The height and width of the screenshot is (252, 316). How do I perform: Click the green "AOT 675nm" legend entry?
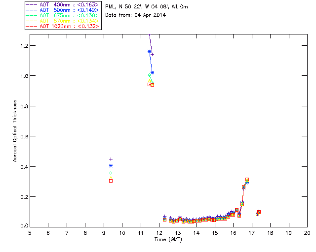pyautogui.click(x=62, y=15)
